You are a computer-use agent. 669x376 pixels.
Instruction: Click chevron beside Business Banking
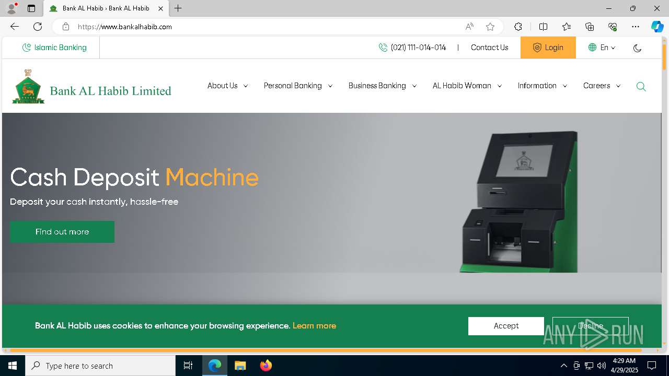tap(414, 86)
